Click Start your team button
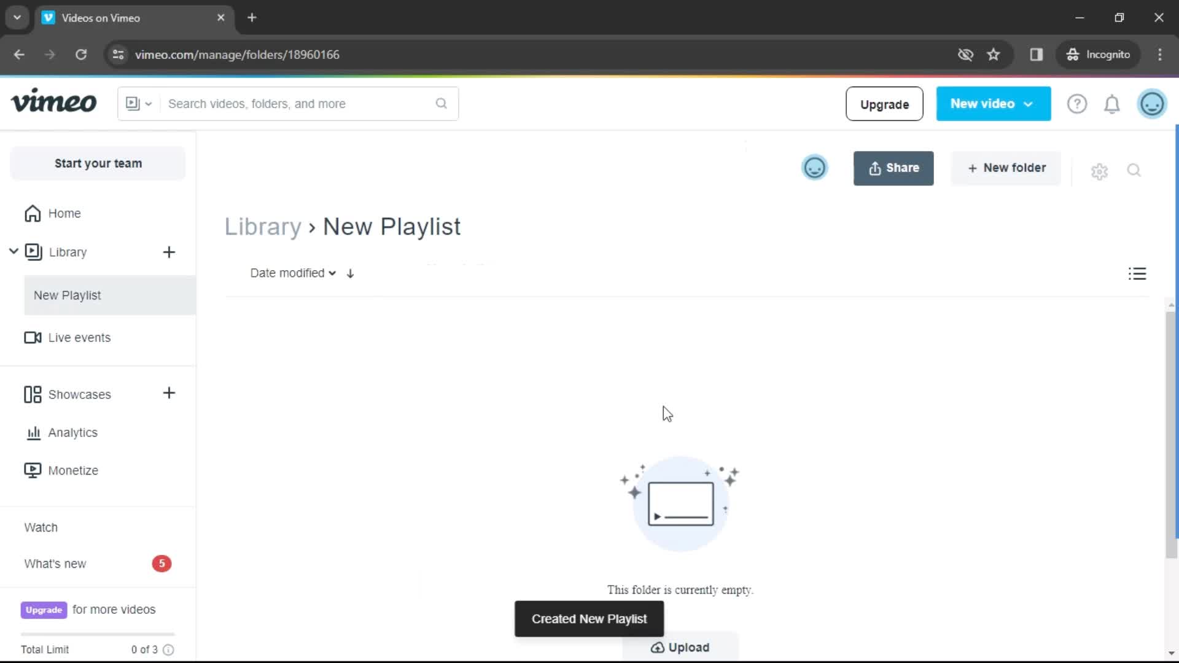The width and height of the screenshot is (1179, 663). [x=98, y=163]
